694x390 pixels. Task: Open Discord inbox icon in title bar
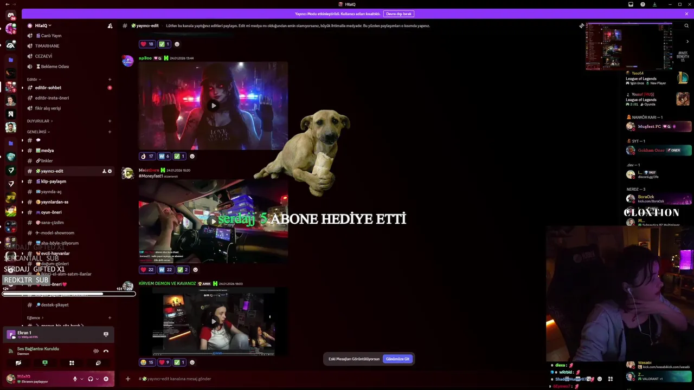631,4
